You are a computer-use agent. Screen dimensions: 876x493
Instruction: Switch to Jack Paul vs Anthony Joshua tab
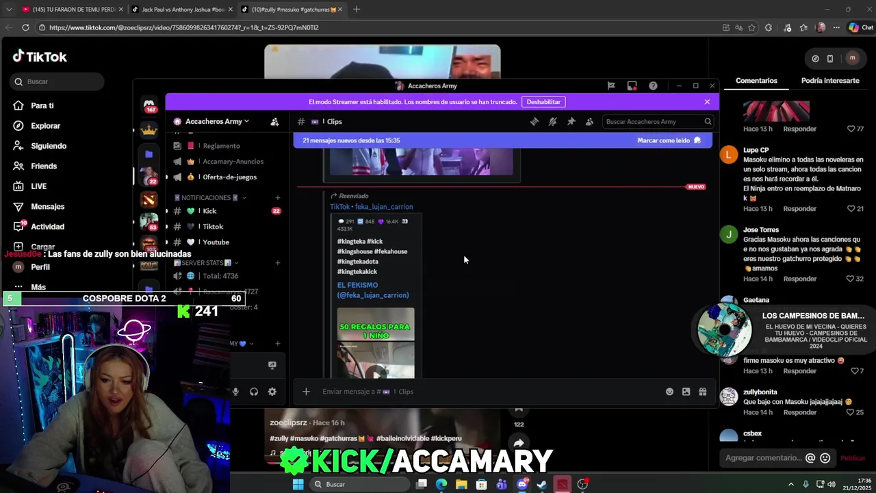point(181,10)
